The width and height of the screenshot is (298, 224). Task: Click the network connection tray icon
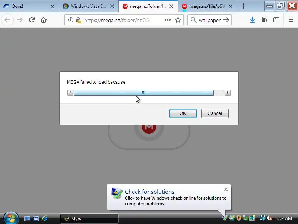(263, 218)
